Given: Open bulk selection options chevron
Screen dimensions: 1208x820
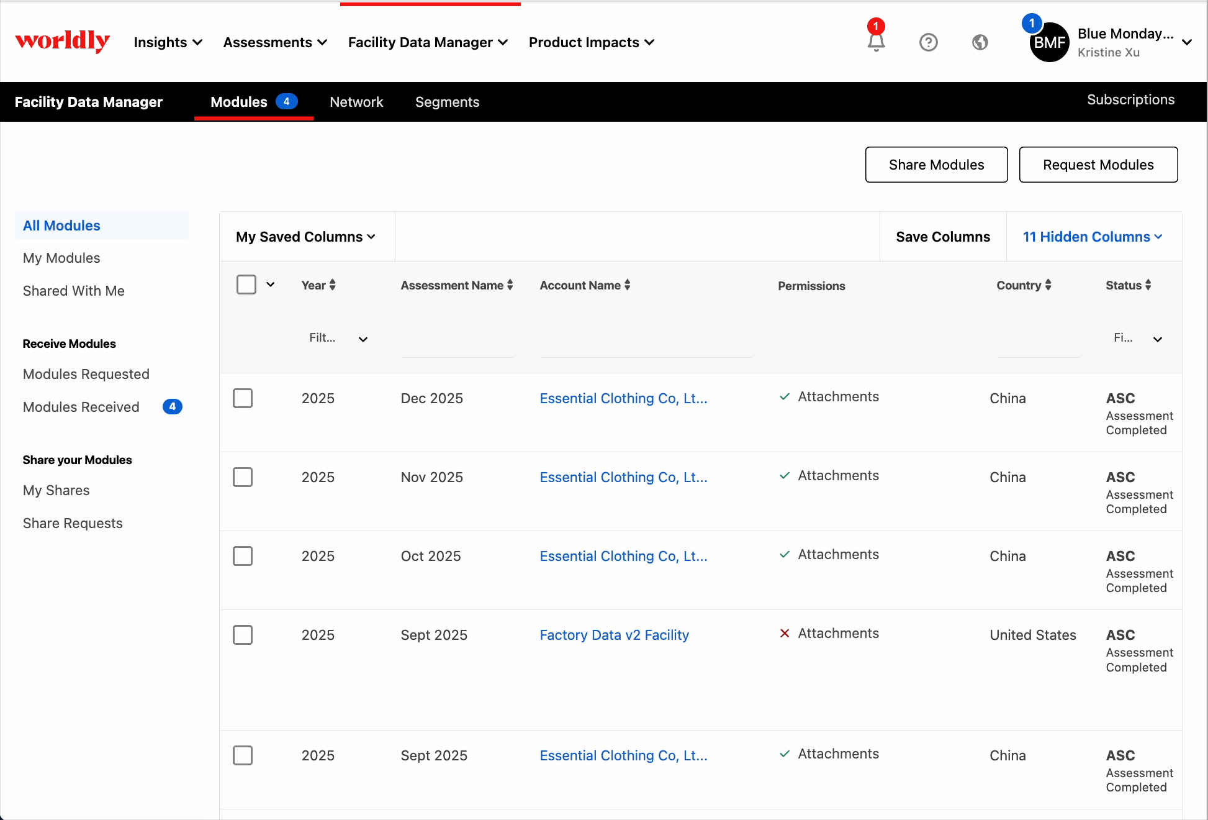Looking at the screenshot, I should click(x=271, y=285).
